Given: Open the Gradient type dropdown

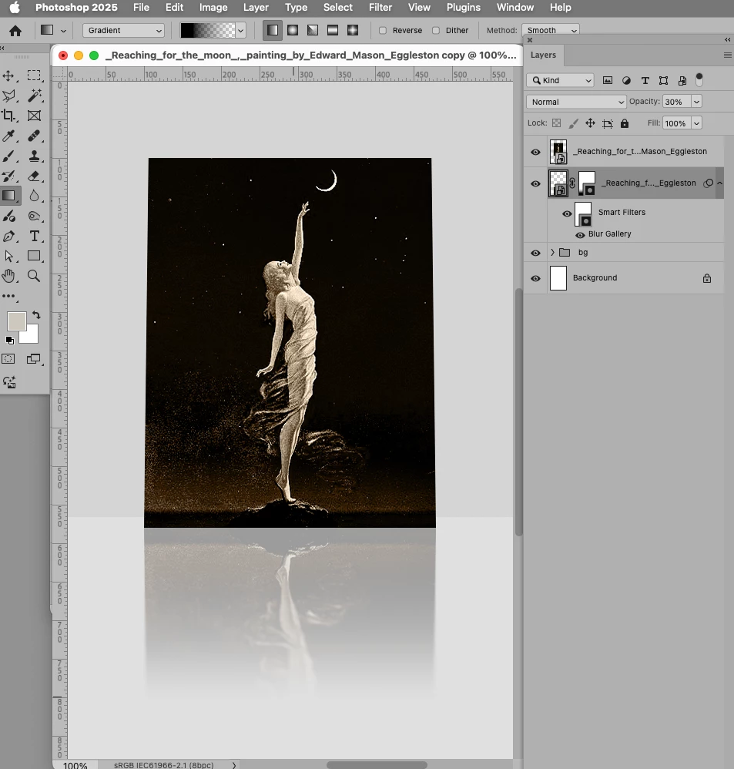Looking at the screenshot, I should pyautogui.click(x=123, y=30).
